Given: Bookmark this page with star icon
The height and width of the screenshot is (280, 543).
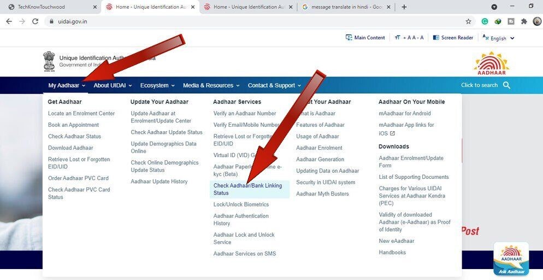Looking at the screenshot, I should (x=468, y=21).
